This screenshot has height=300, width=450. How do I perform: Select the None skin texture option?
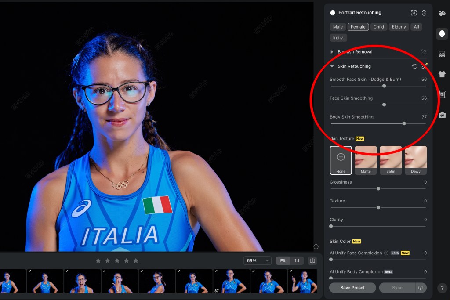click(x=341, y=160)
